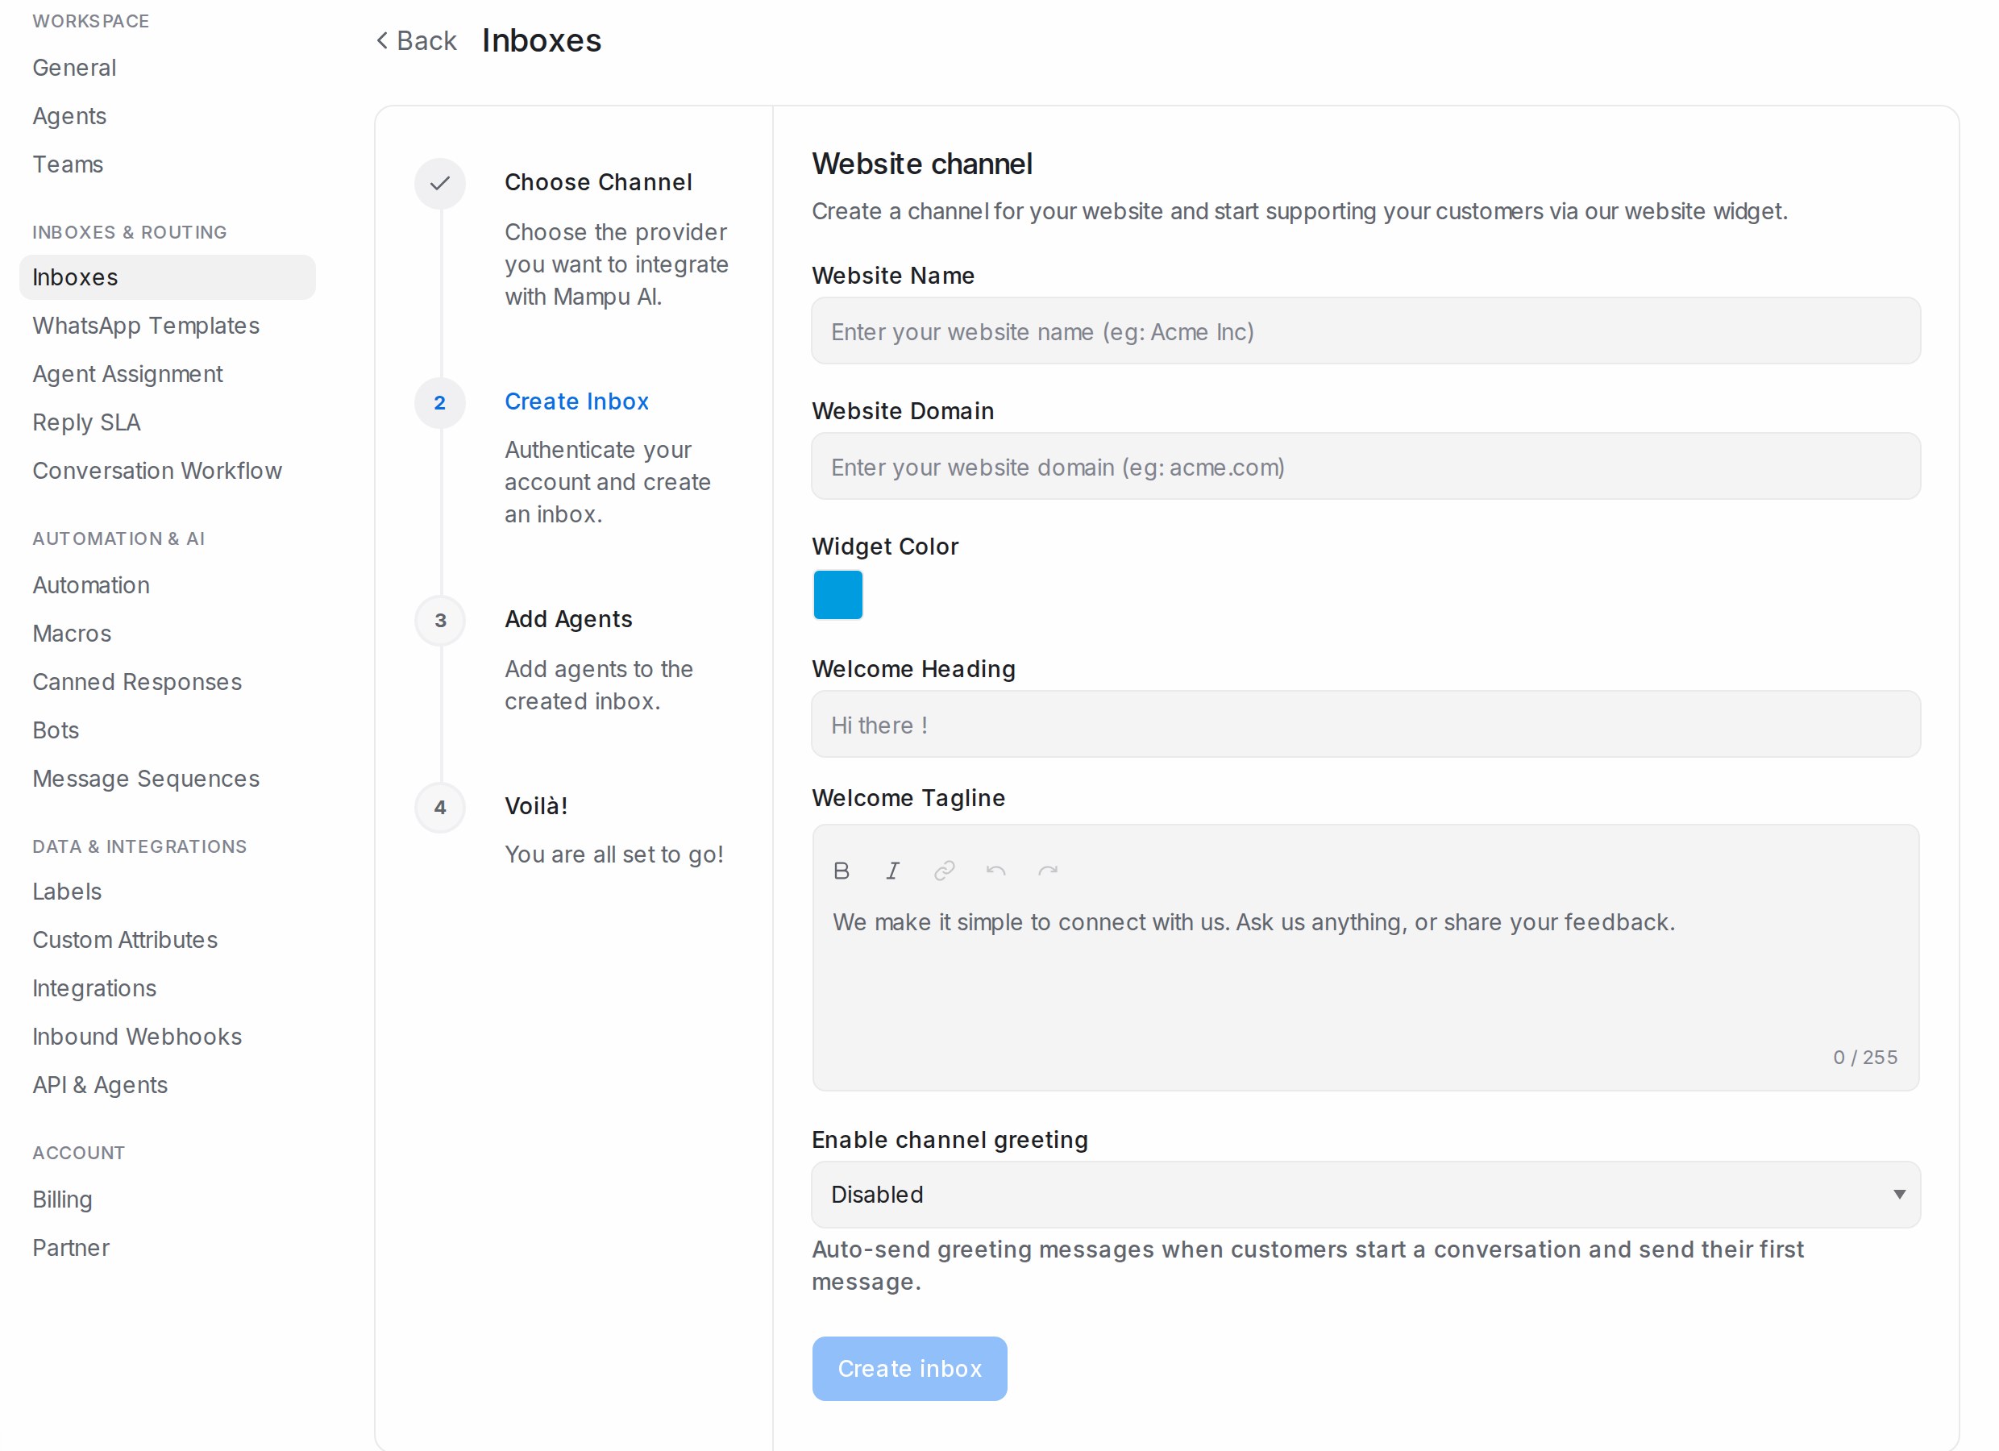1999x1451 pixels.
Task: Open Message Sequences
Action: (145, 780)
